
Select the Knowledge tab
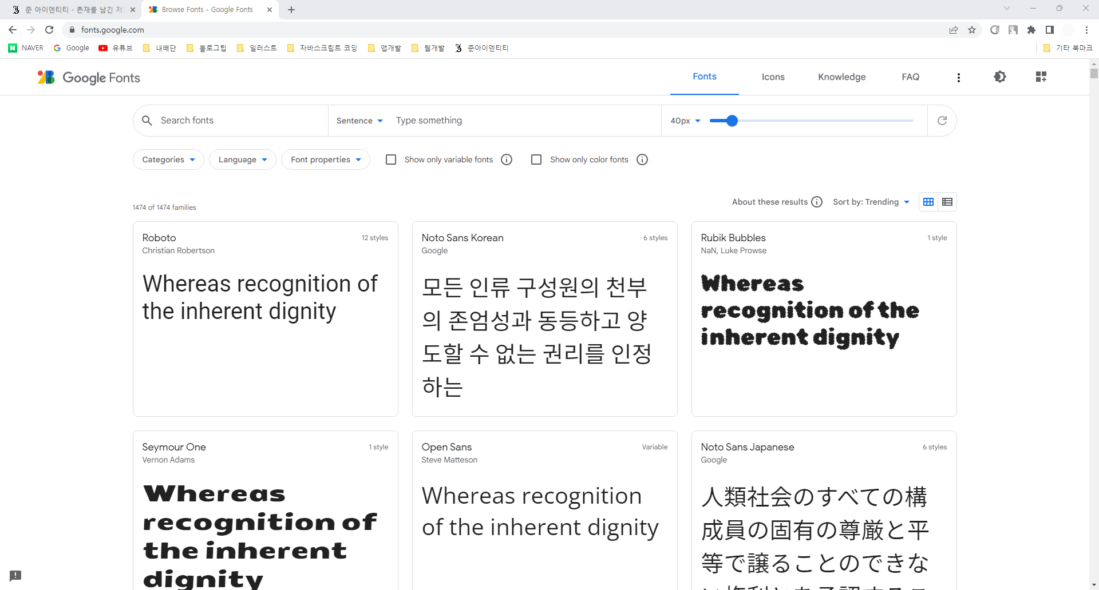842,77
